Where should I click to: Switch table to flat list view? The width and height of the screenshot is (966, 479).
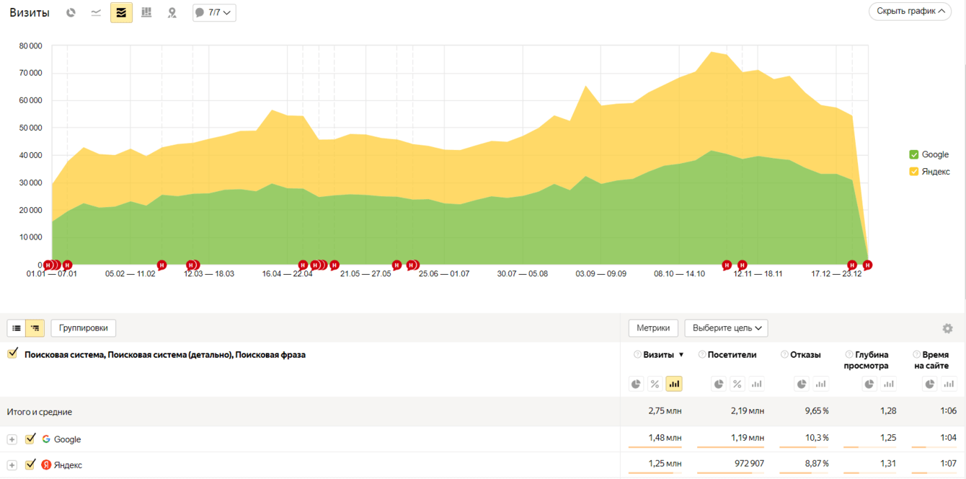tap(17, 328)
